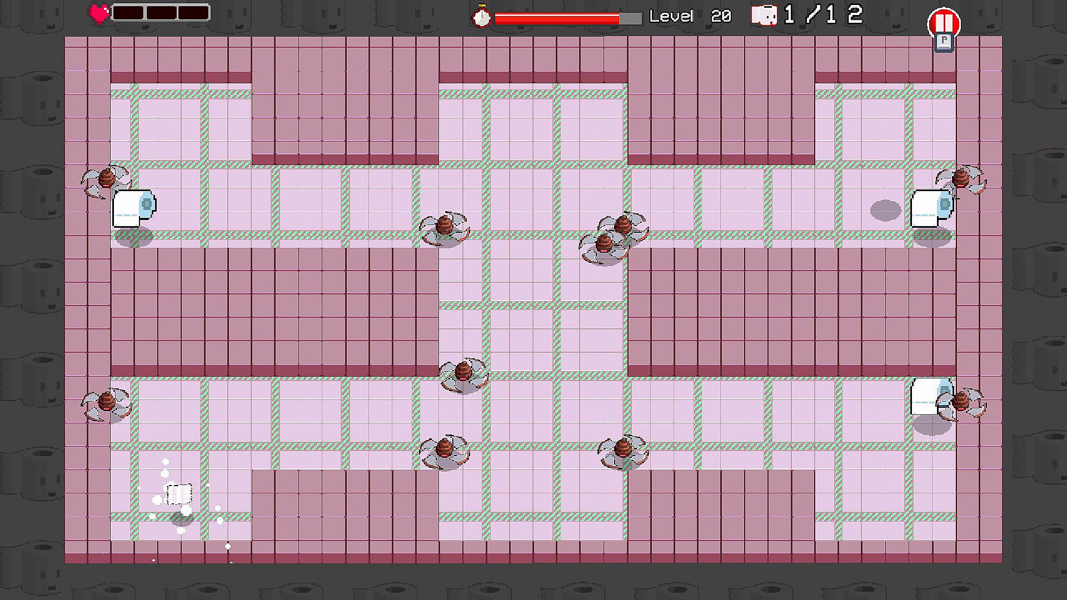Image resolution: width=1067 pixels, height=600 pixels.
Task: Click the empty health bar segments
Action: click(161, 13)
